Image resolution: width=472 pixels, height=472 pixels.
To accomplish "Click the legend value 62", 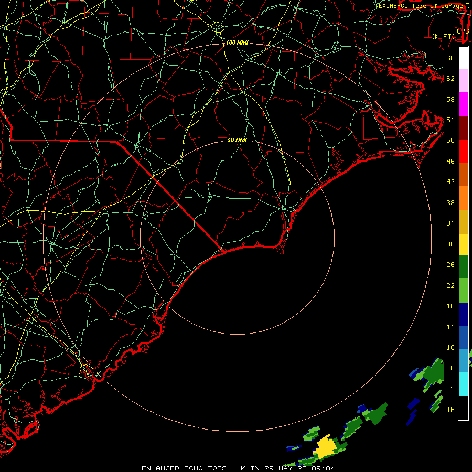I will pos(450,79).
